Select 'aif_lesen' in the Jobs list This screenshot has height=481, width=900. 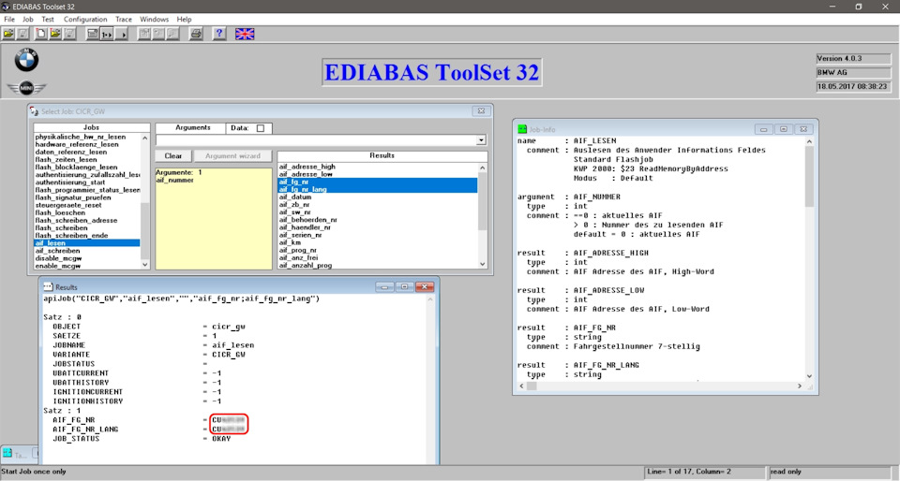coord(87,242)
